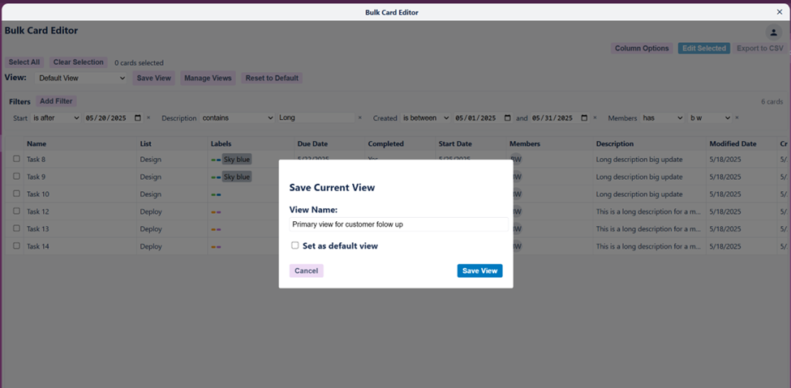
Task: Open calendar picker for Start date 05/20/2025
Action: (x=138, y=118)
